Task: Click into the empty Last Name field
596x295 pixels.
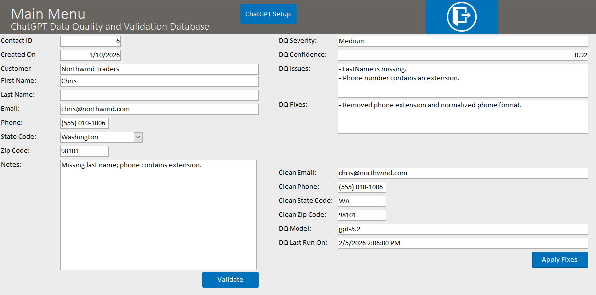Action: point(159,95)
